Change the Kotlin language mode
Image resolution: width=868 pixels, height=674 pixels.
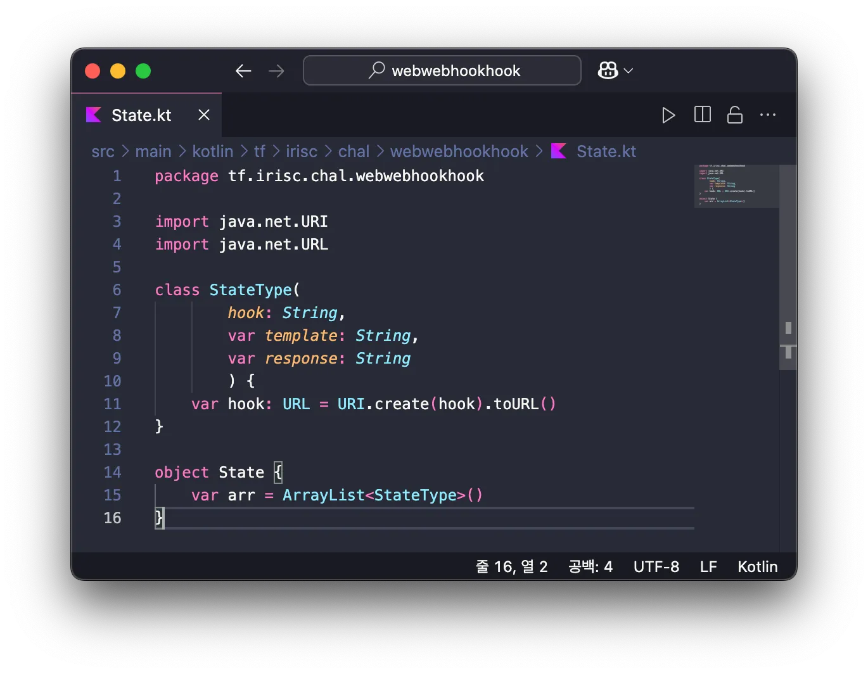(x=757, y=566)
